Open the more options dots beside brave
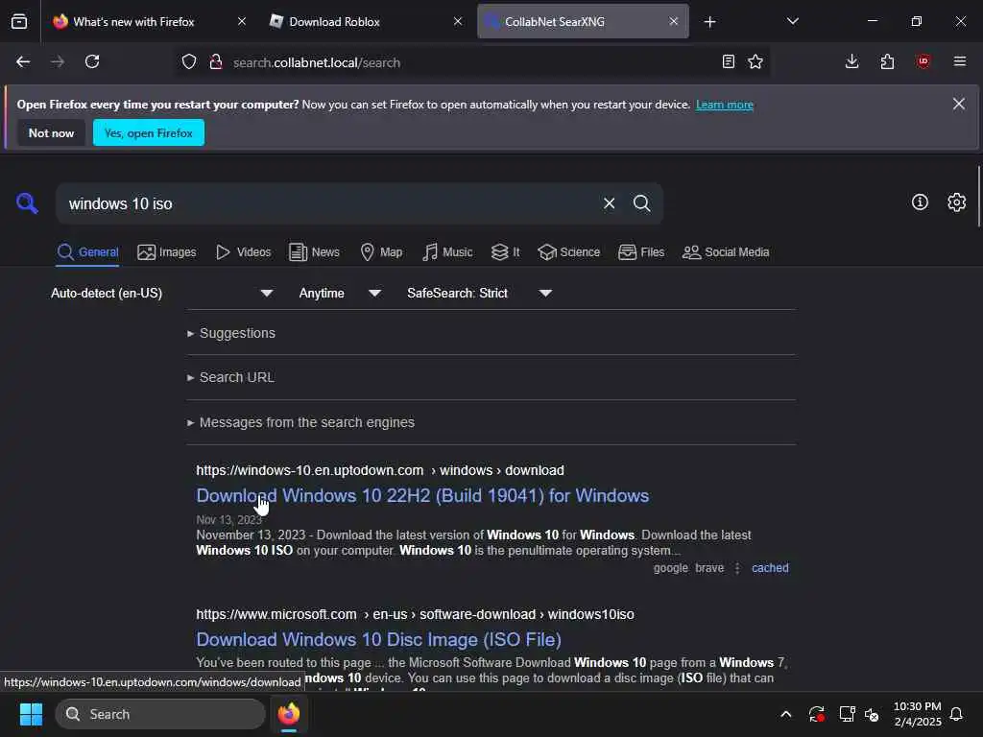The image size is (983, 737). coord(737,568)
